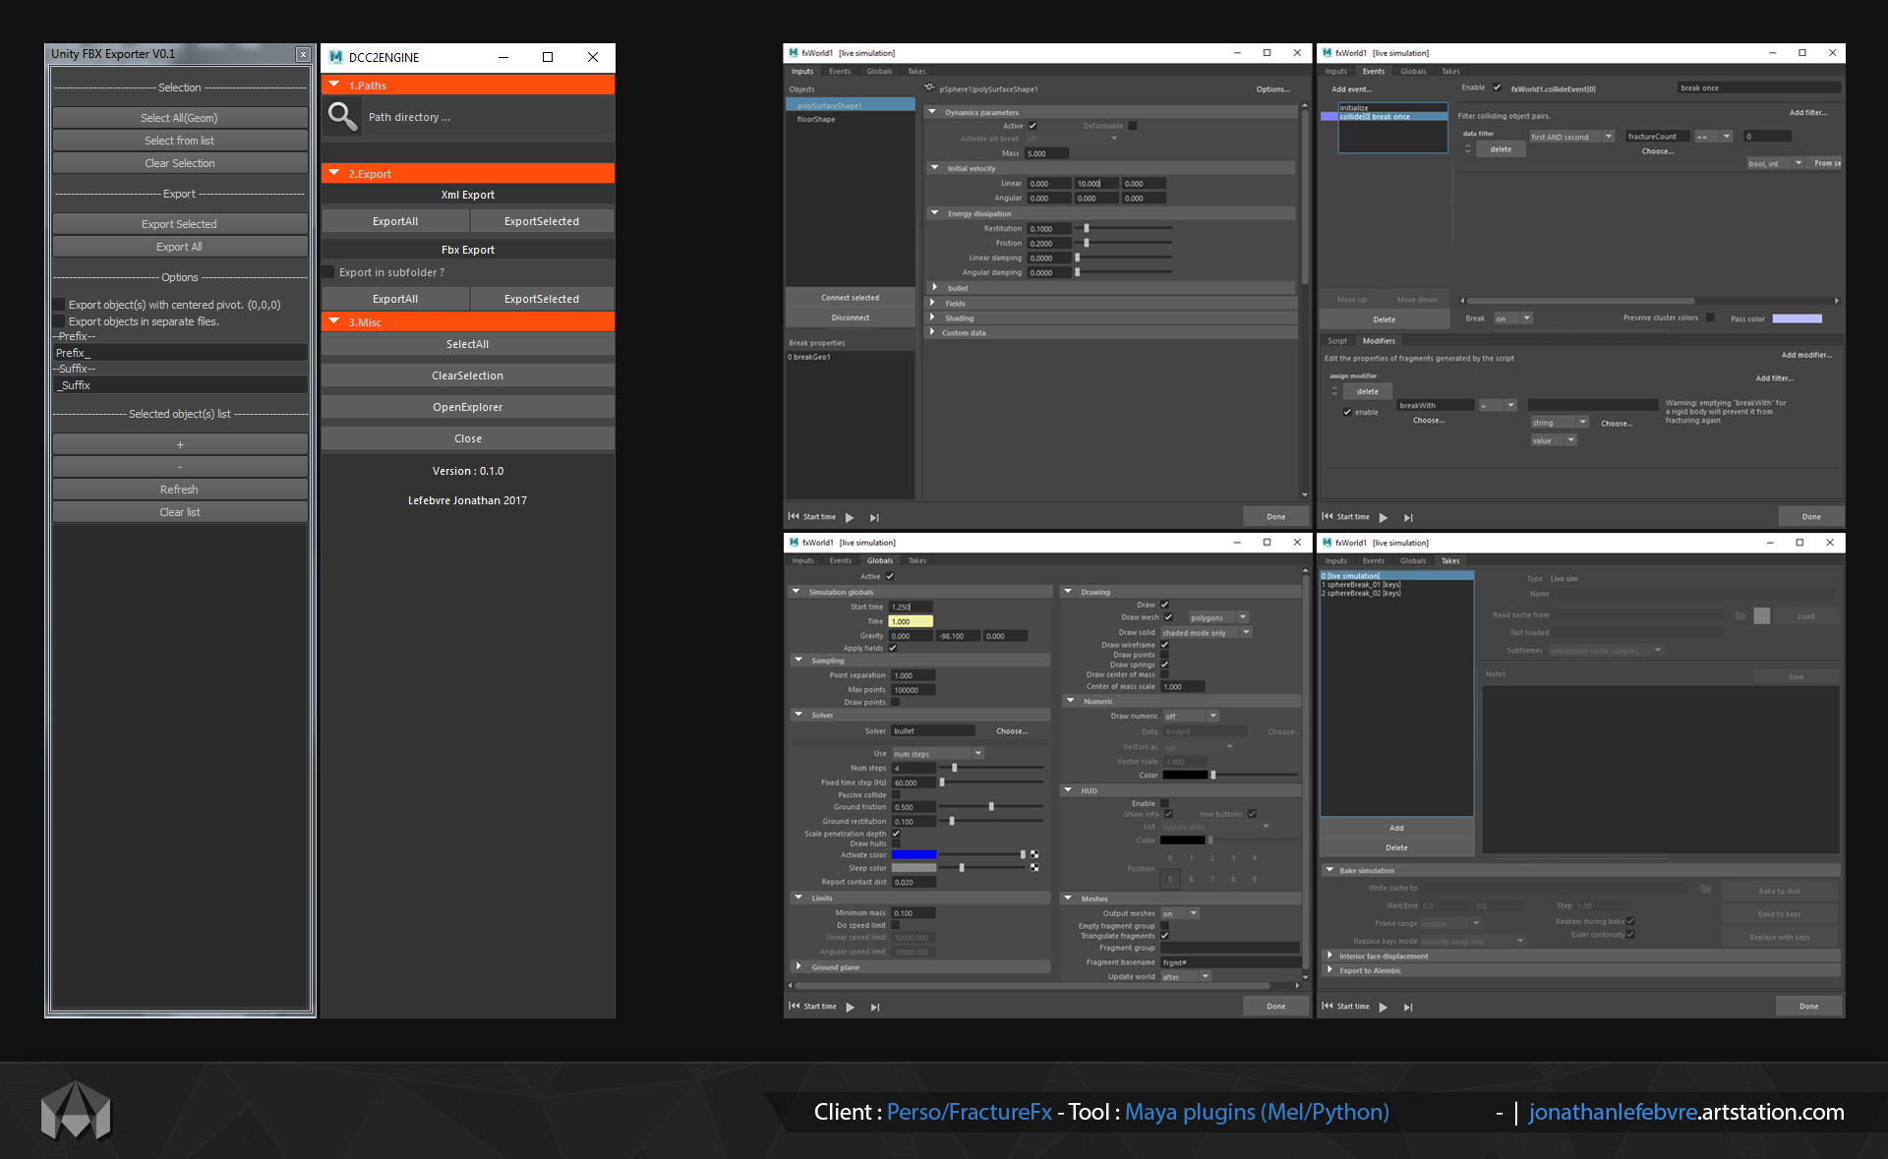Image resolution: width=1888 pixels, height=1159 pixels.
Task: Click the blue Activate color swatch
Action: [914, 854]
